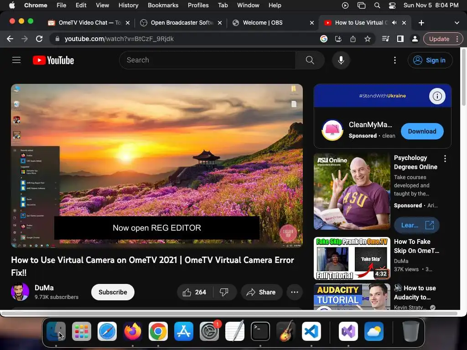The image size is (467, 350).
Task: Click the Learn more button on ASU ad
Action: [x=417, y=225]
